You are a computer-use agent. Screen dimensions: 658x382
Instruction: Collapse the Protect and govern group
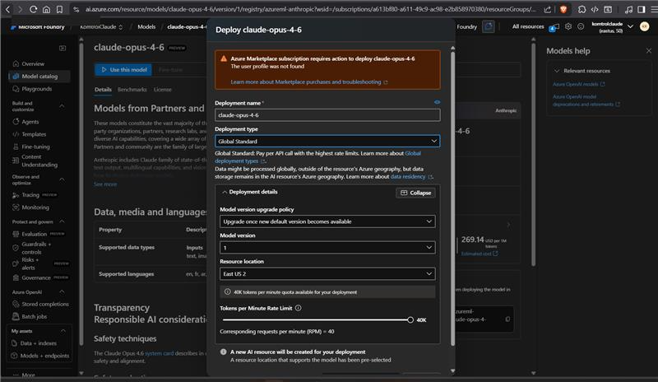pos(62,221)
